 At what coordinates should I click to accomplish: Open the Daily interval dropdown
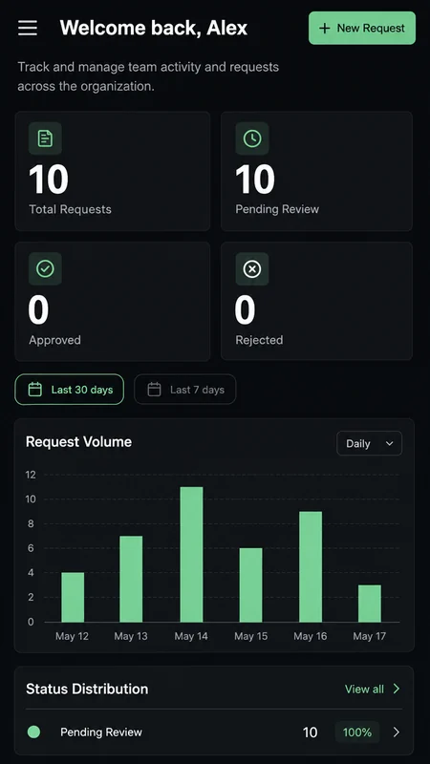click(369, 443)
